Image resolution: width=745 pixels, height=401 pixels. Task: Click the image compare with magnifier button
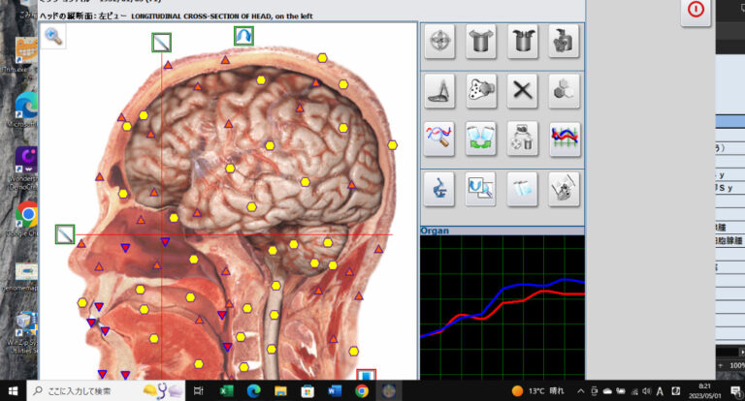tap(481, 189)
